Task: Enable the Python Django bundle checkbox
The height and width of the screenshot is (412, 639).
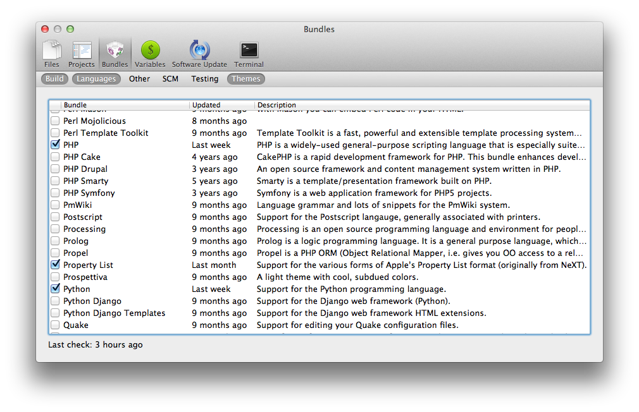Action: (x=55, y=301)
